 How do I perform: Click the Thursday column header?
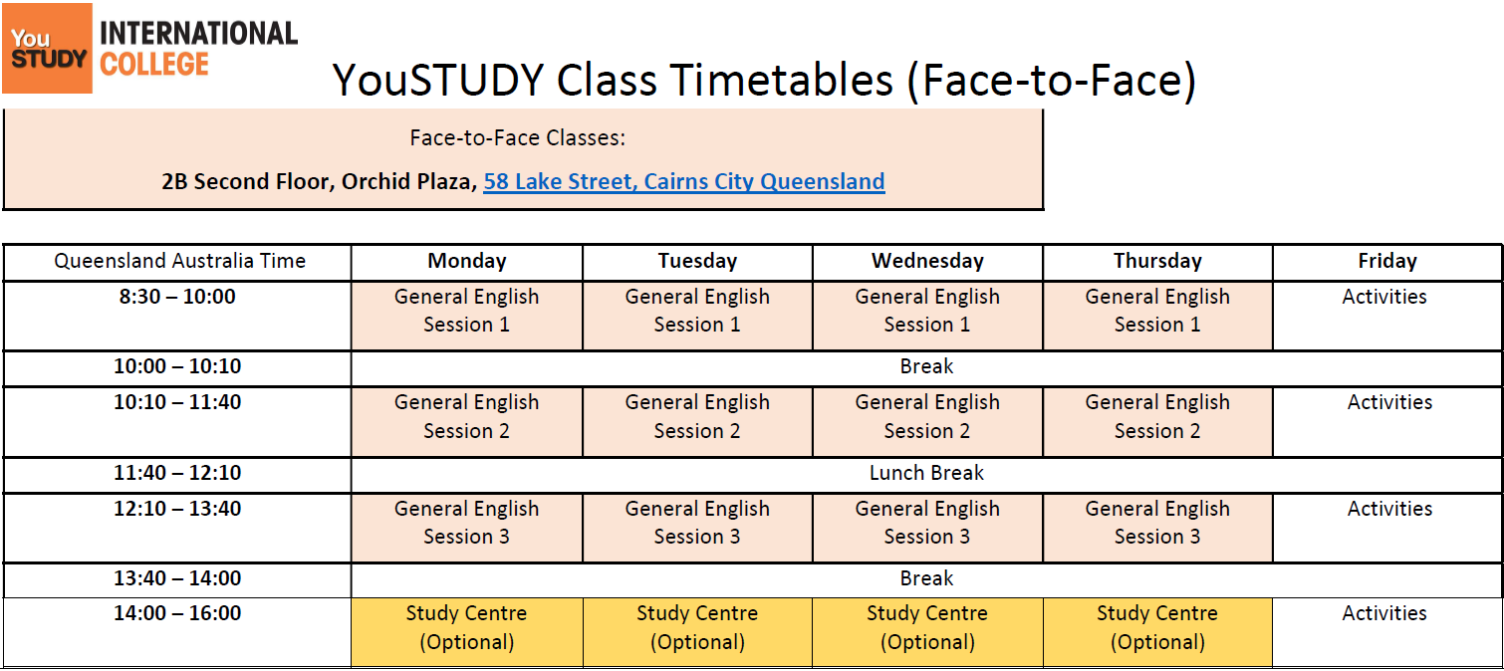click(1157, 262)
